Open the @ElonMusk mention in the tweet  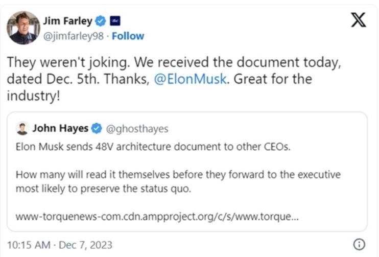tap(189, 80)
